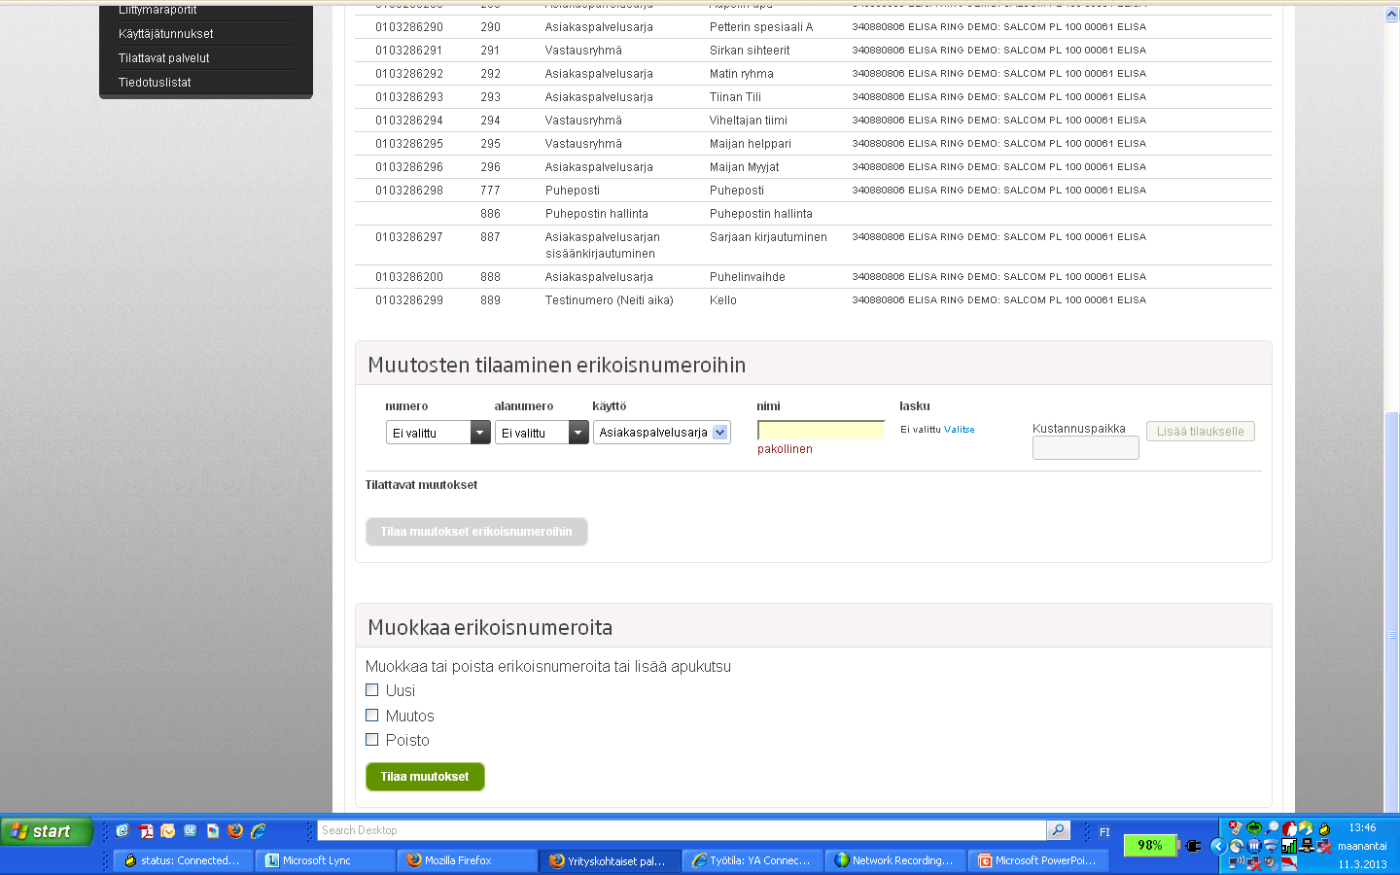The width and height of the screenshot is (1400, 875).
Task: Switch to status: Connected taskbar button
Action: (x=183, y=860)
